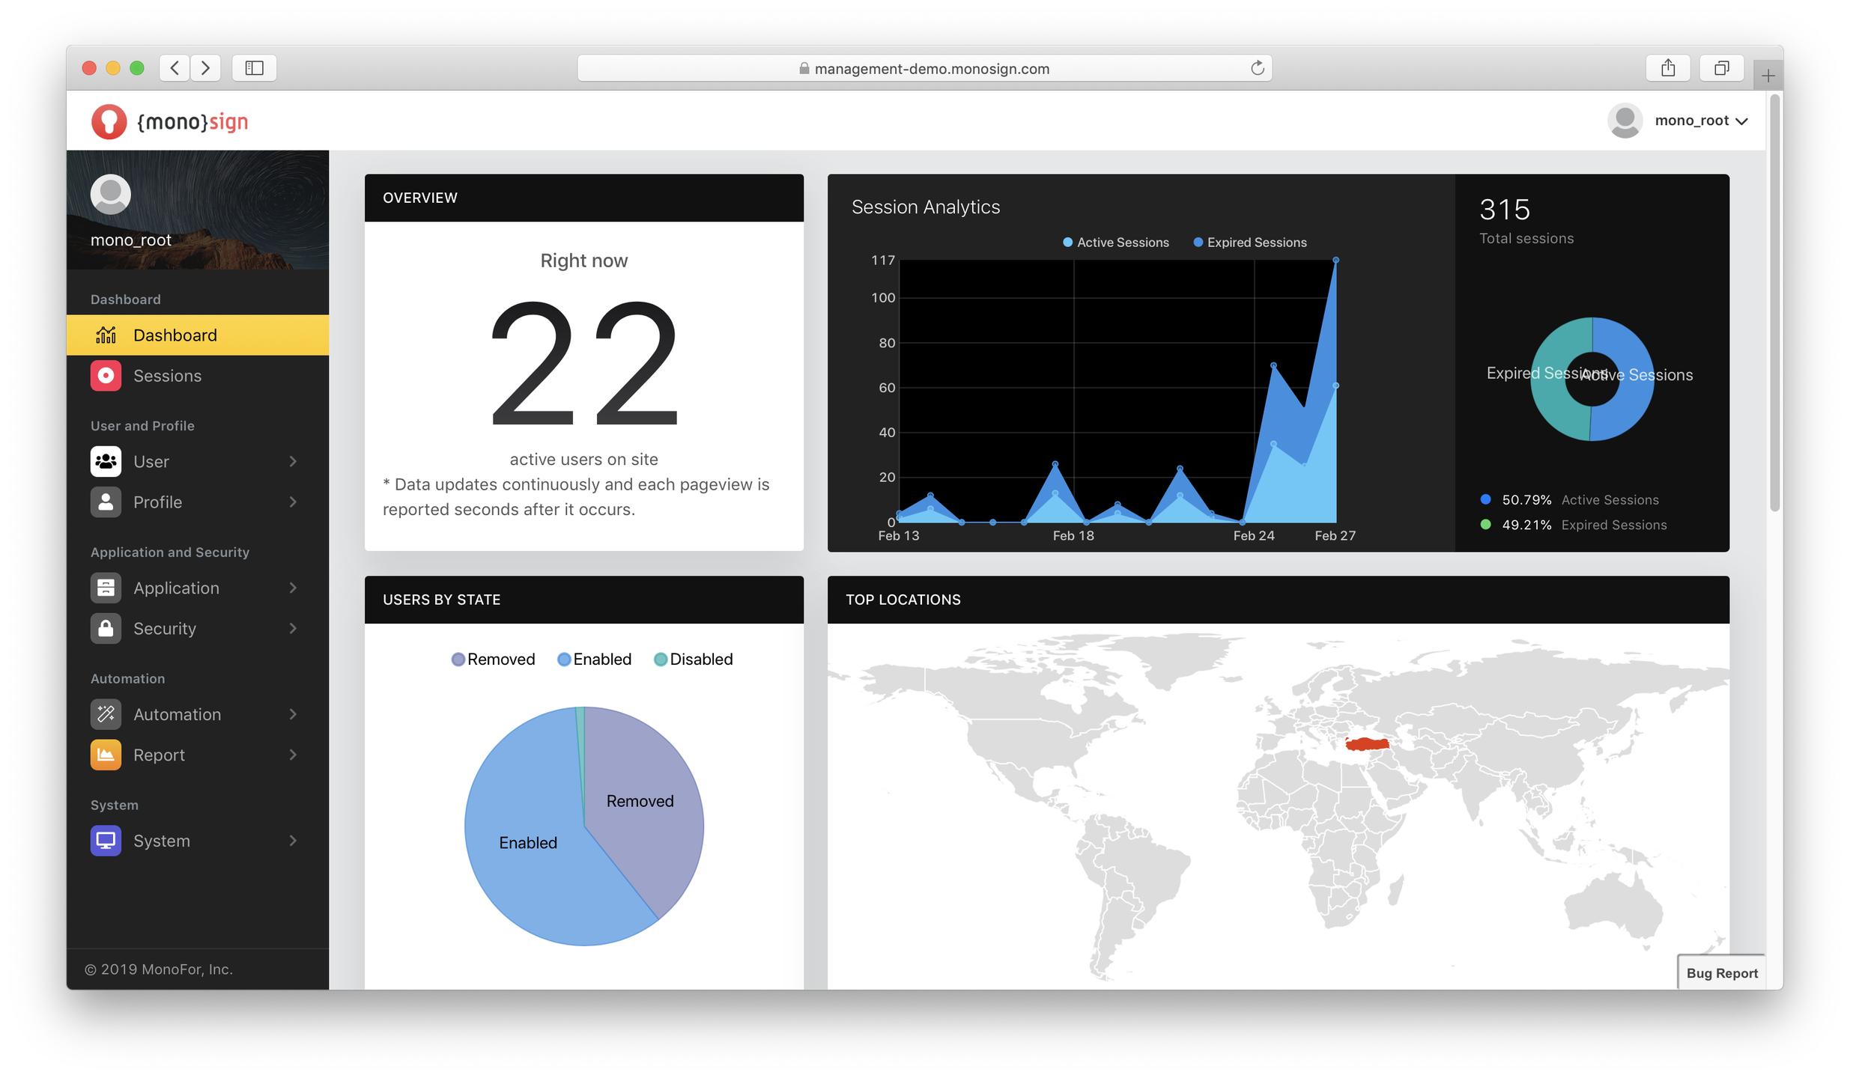
Task: Click the Sessions target icon in sidebar
Action: [x=106, y=376]
